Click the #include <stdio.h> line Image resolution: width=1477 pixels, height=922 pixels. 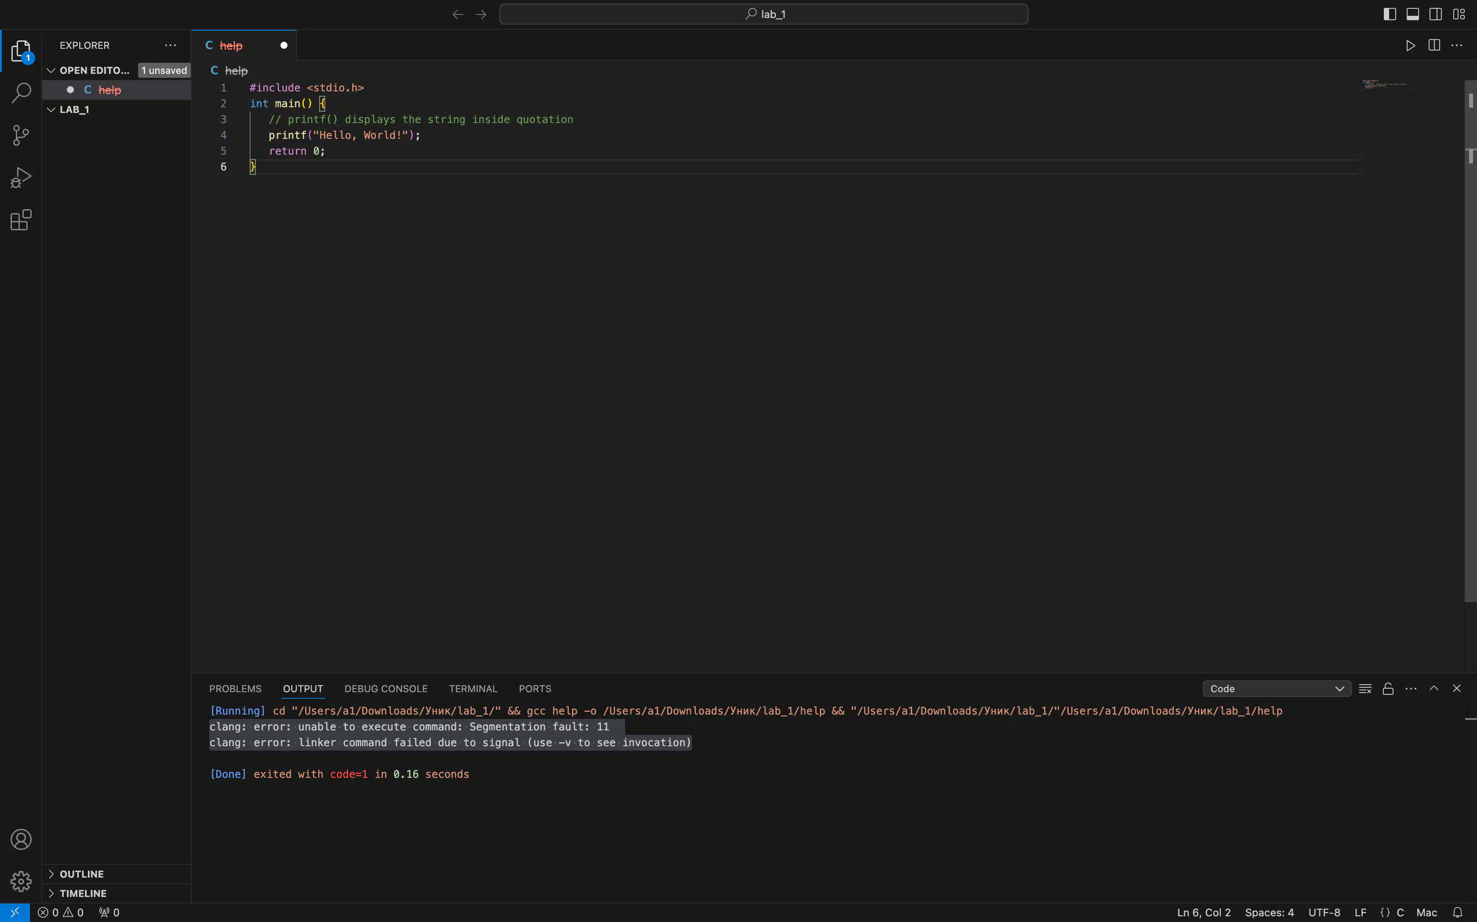(307, 88)
